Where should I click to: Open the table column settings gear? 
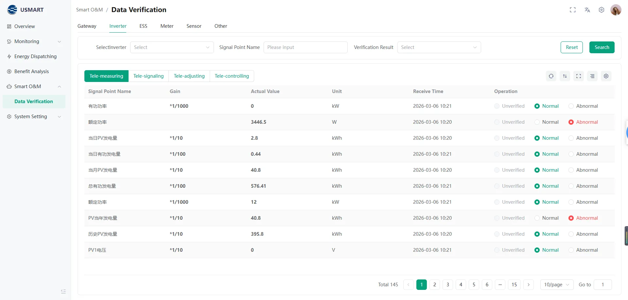(x=606, y=76)
